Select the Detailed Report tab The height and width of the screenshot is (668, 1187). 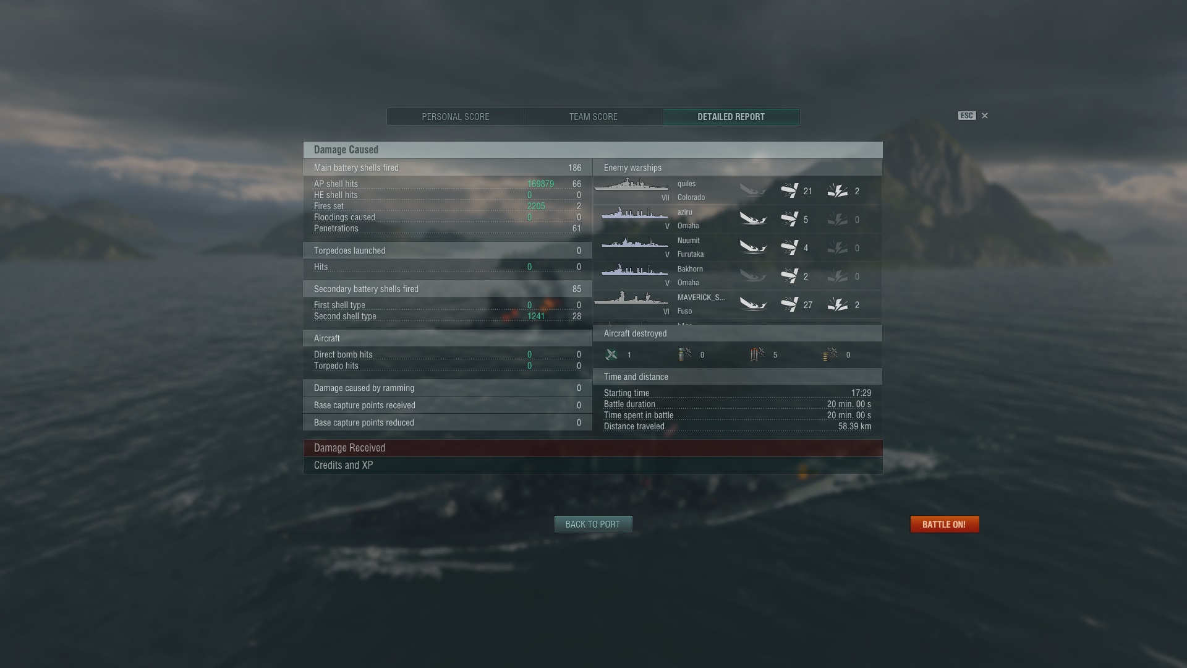pyautogui.click(x=731, y=117)
